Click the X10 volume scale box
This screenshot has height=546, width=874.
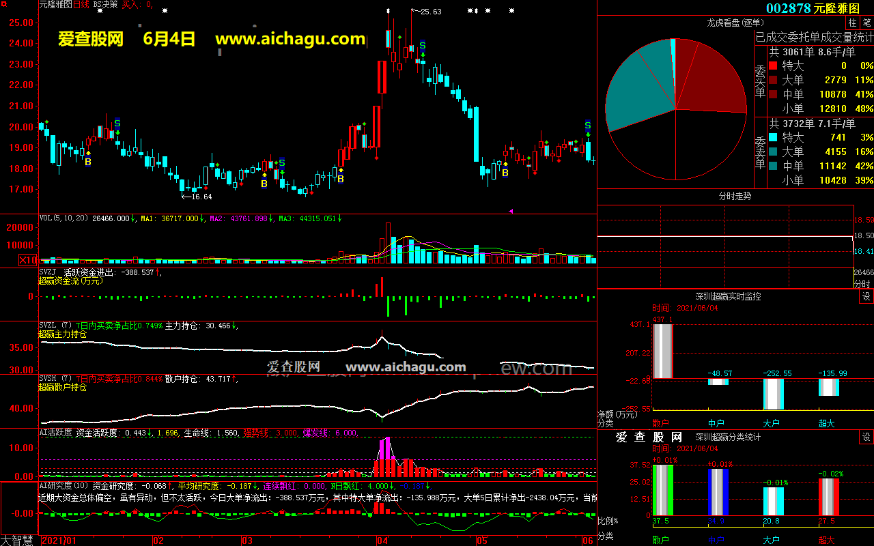(28, 260)
